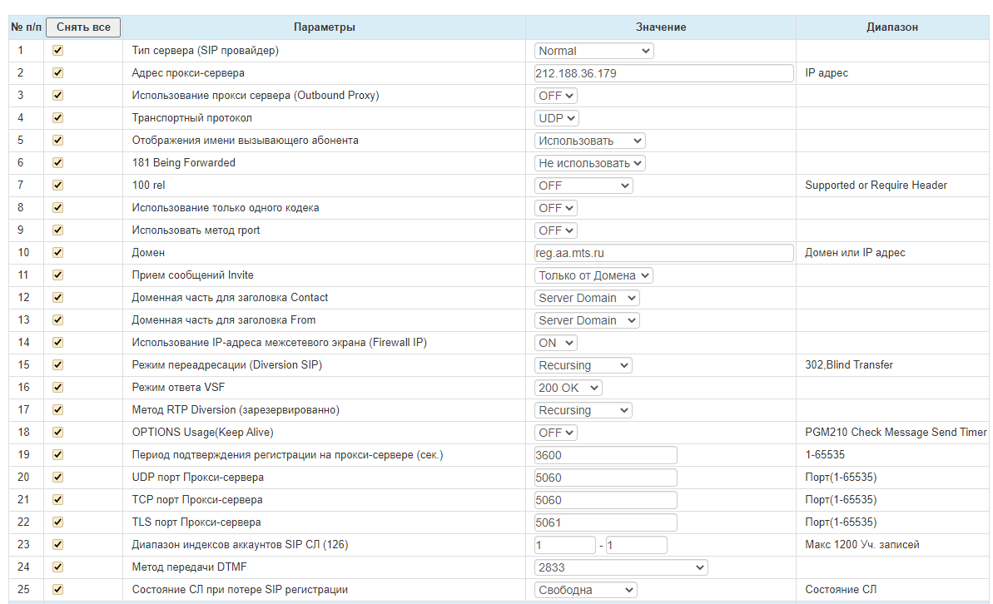The width and height of the screenshot is (993, 604).
Task: Open the OPTIONS Usage Keep Alive dropdown
Action: pyautogui.click(x=555, y=433)
